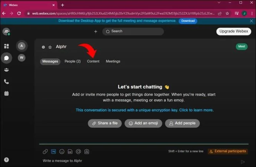This screenshot has width=256, height=167.
Task: Click the personal room icon in composer
Action: [x=87, y=152]
